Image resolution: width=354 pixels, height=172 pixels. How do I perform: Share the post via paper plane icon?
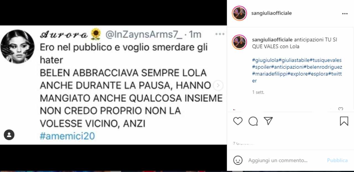coord(268,121)
